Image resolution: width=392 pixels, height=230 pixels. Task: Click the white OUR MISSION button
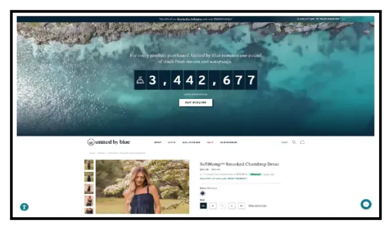tap(196, 102)
